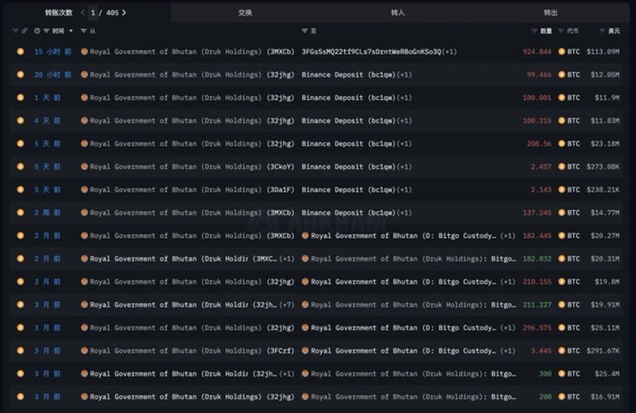This screenshot has width=636, height=413.
Task: Click the page number field showing 1
Action: 94,13
